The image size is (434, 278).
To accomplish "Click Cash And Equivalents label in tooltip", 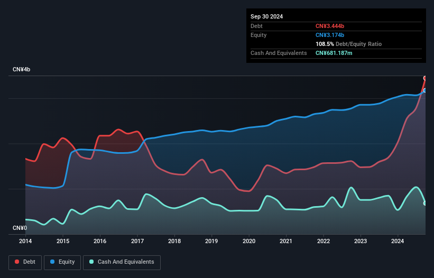I will click(279, 53).
